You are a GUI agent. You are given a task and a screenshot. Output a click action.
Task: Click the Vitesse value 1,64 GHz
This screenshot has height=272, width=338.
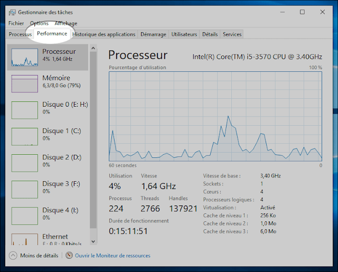pyautogui.click(x=158, y=186)
